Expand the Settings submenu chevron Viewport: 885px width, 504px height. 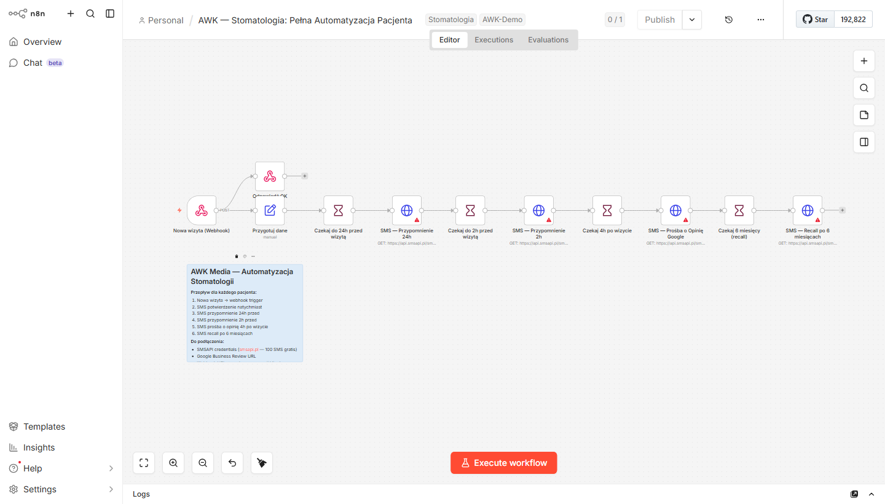pyautogui.click(x=111, y=489)
